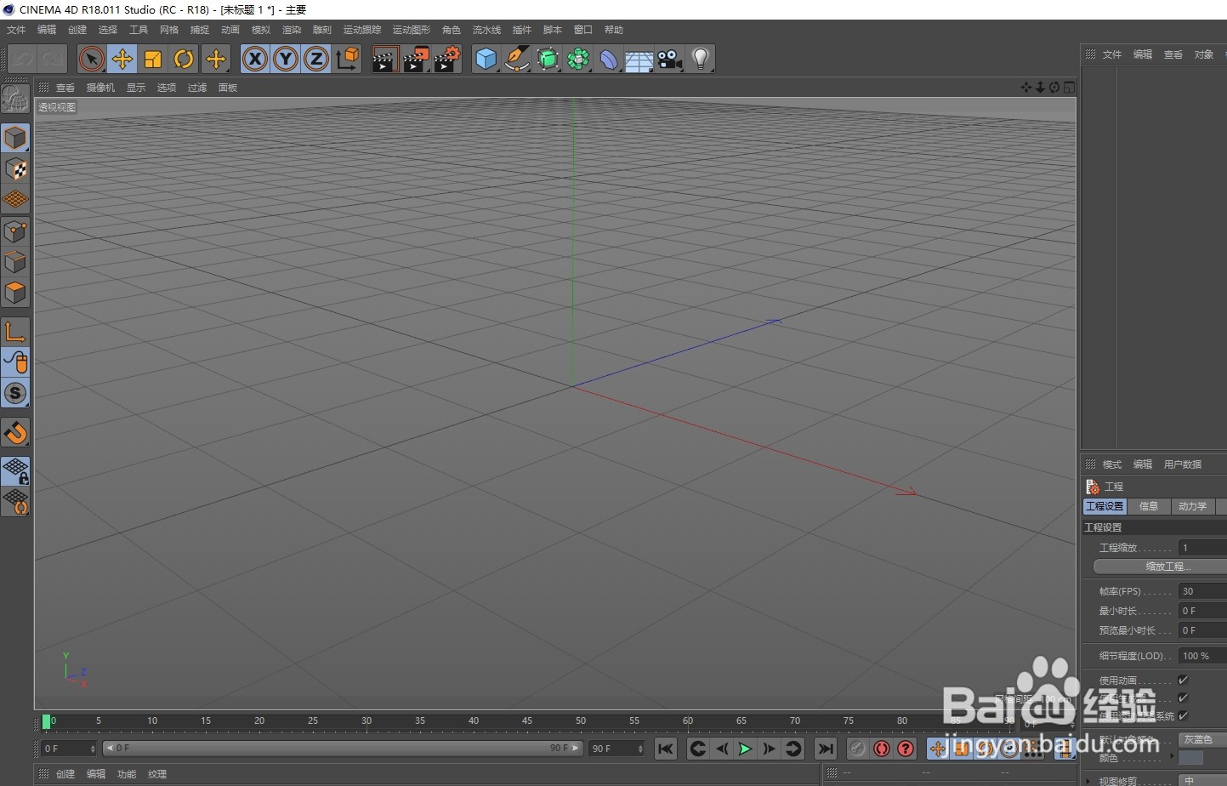Toggle viewport solo S button
This screenshot has width=1227, height=786.
click(x=15, y=393)
